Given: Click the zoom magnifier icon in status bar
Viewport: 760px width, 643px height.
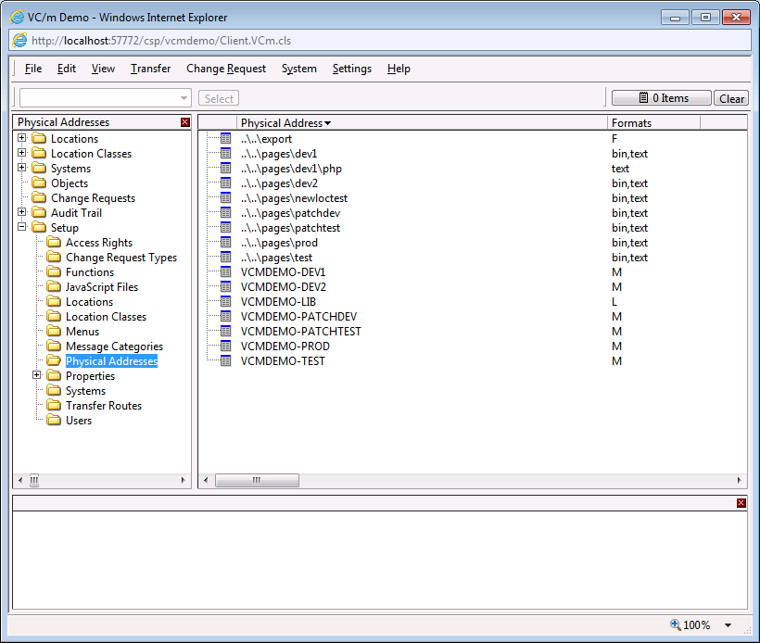Looking at the screenshot, I should [x=675, y=625].
